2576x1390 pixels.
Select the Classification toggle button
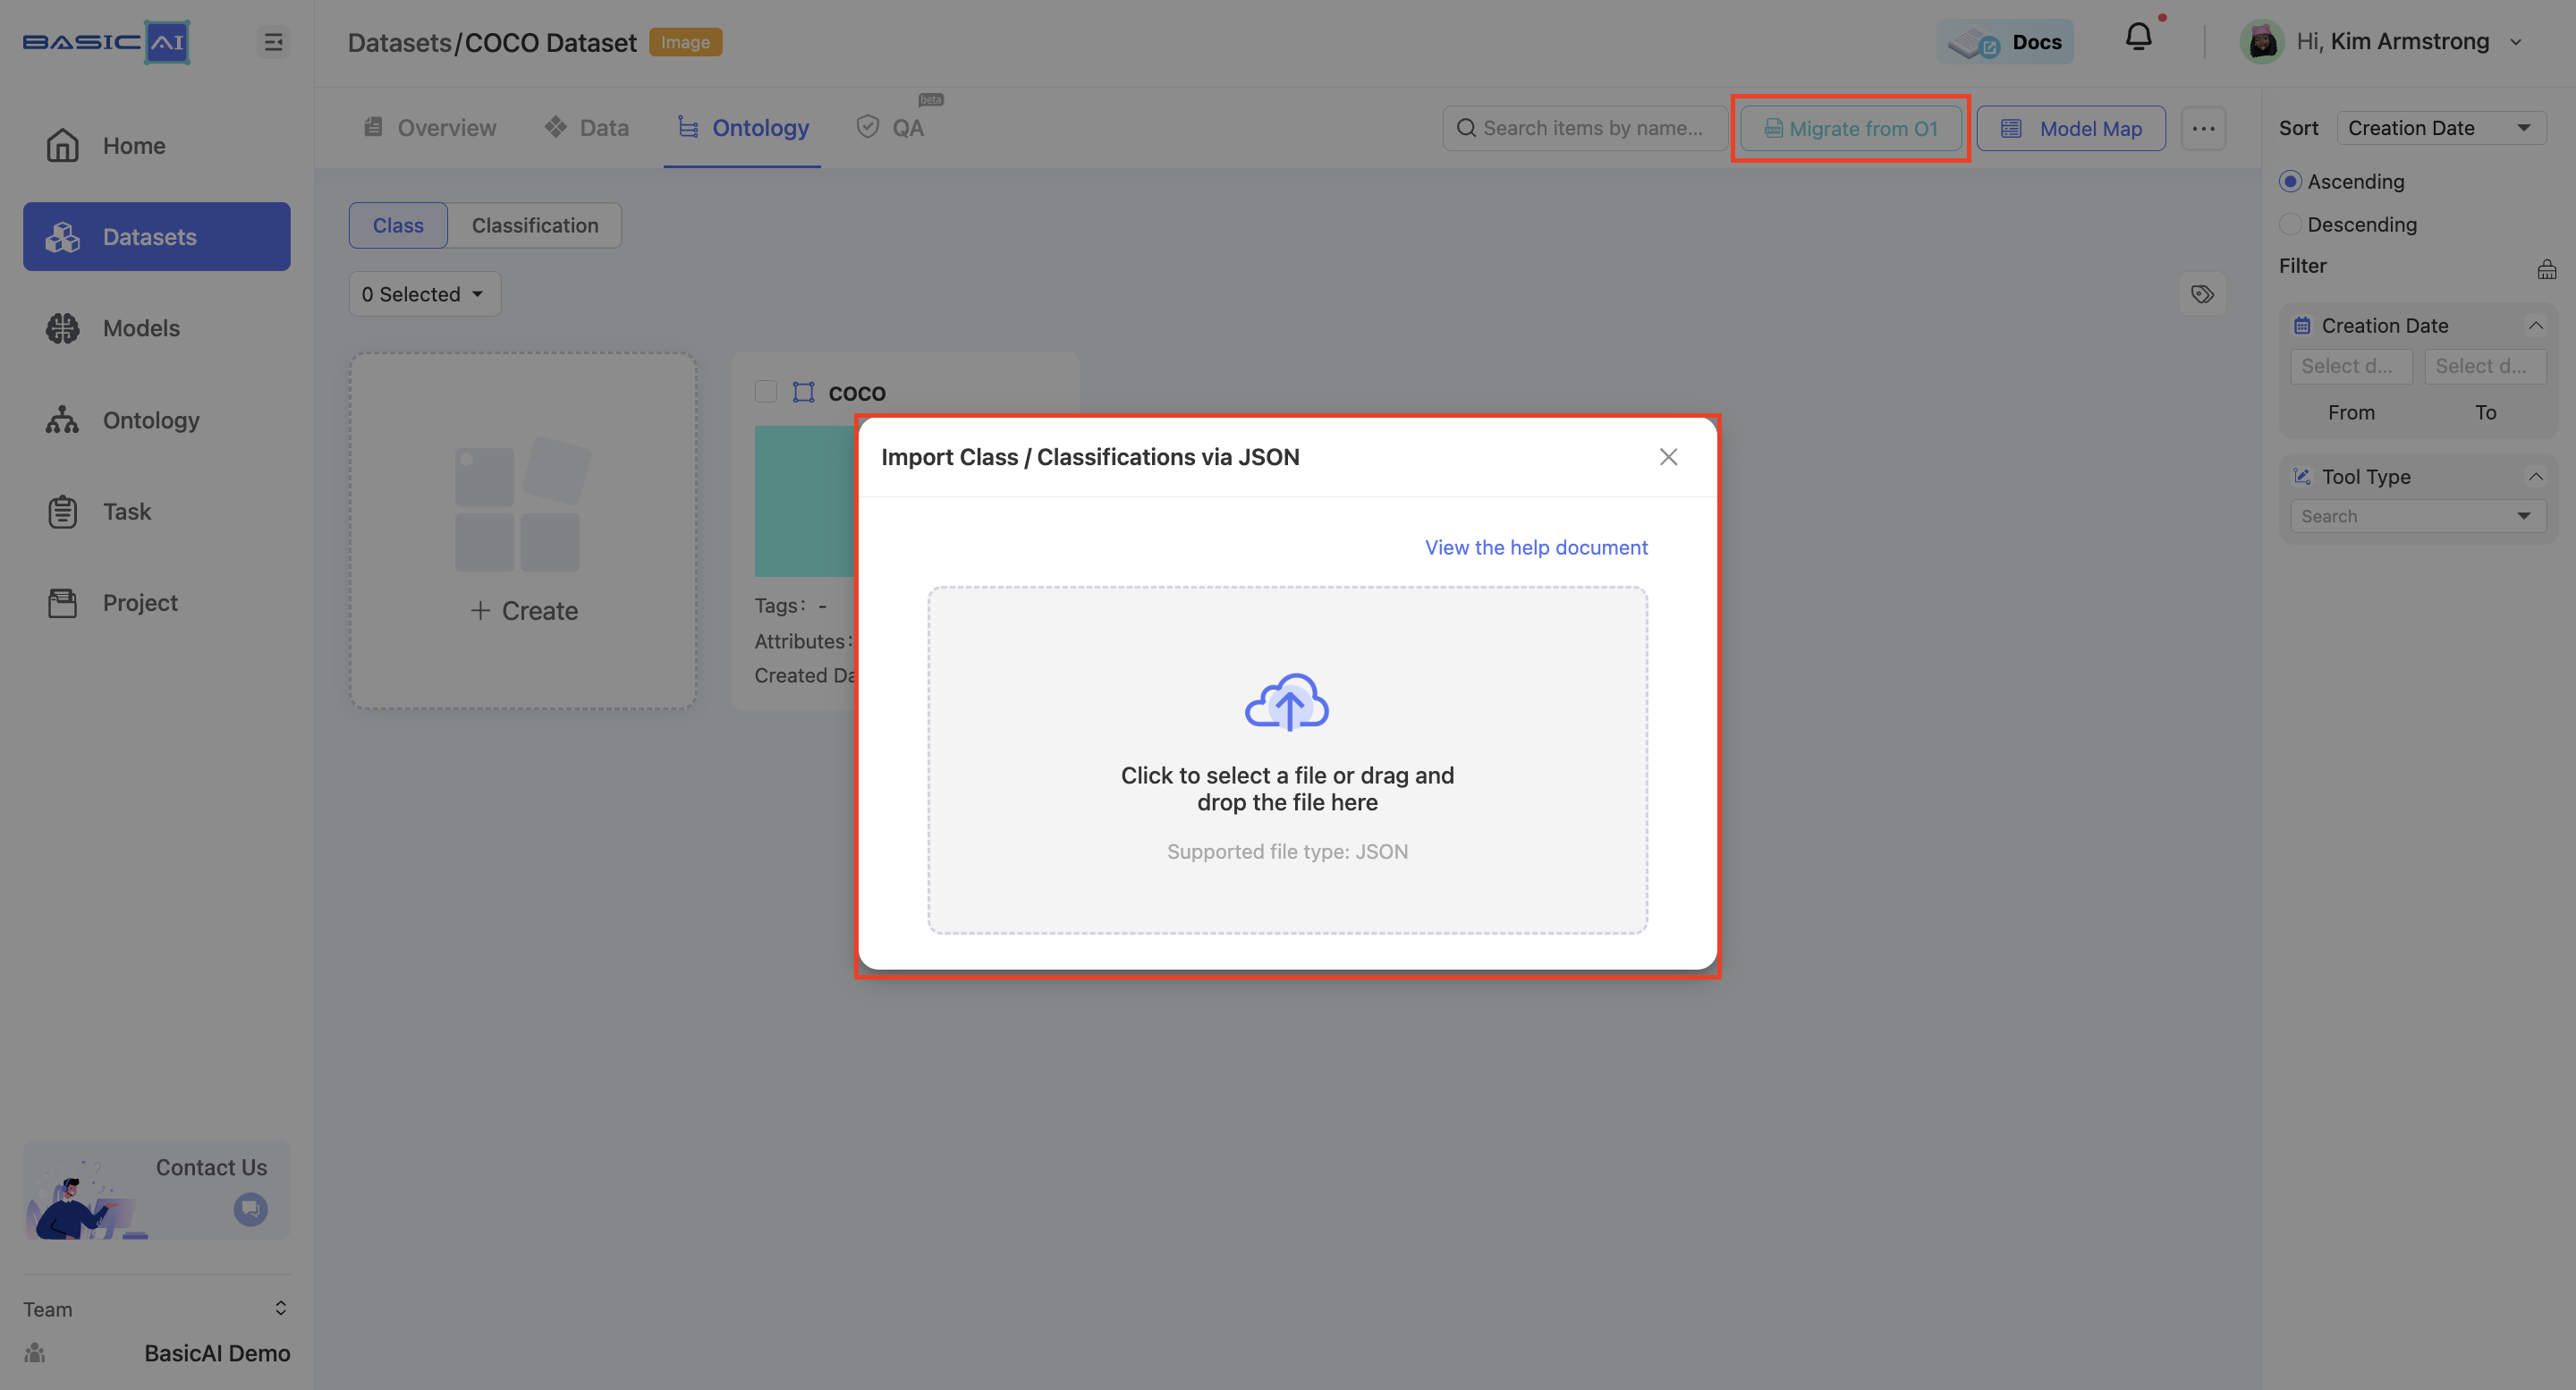[x=534, y=225]
